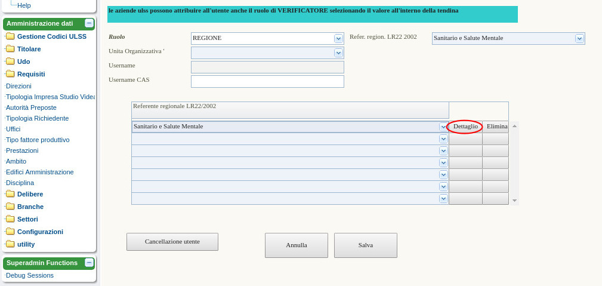Open Debug Sessions in the sidebar
Image resolution: width=602 pixels, height=286 pixels.
(x=30, y=275)
